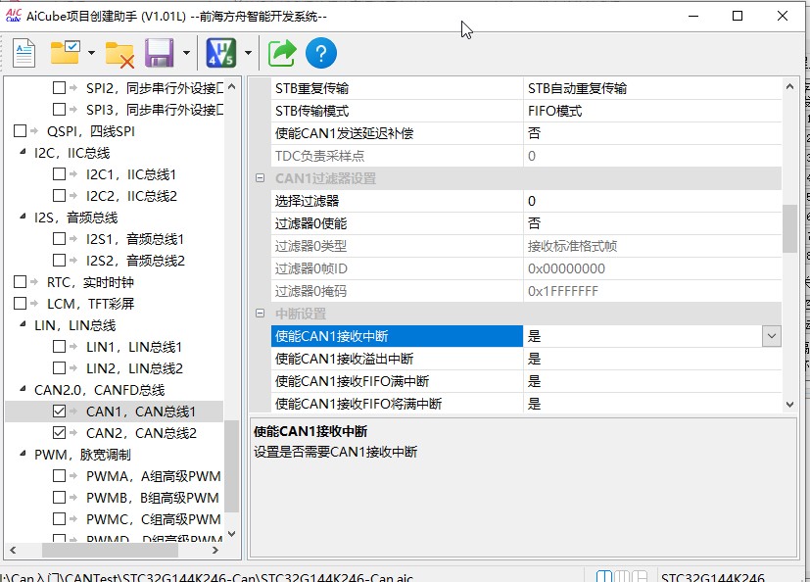Viewport: 810px width, 582px height.
Task: Select the STB传输模式 property row
Action: [526, 111]
